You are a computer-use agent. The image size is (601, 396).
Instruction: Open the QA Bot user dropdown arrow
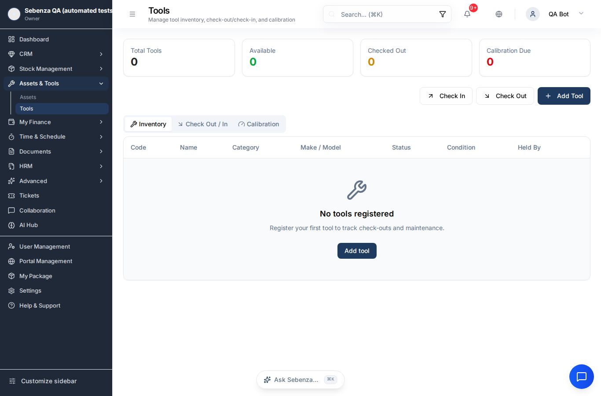(x=581, y=14)
